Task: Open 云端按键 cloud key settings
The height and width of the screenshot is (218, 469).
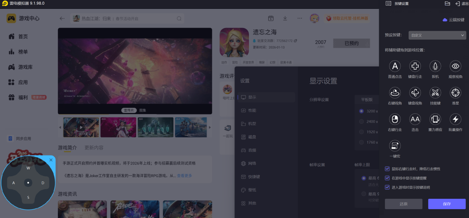Action: pos(453,20)
